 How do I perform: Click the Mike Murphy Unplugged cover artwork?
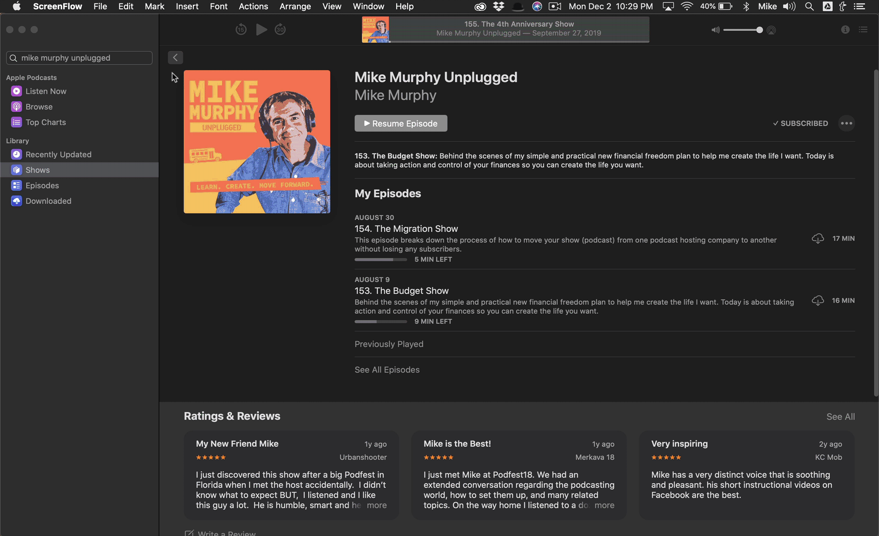click(x=257, y=142)
